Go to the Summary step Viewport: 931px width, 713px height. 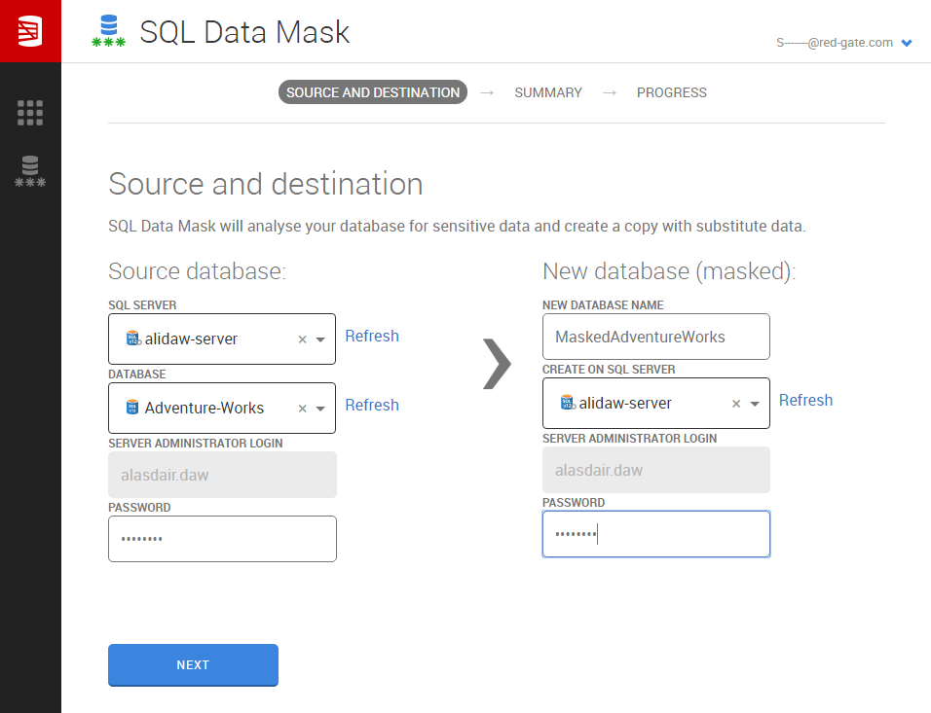(x=548, y=92)
